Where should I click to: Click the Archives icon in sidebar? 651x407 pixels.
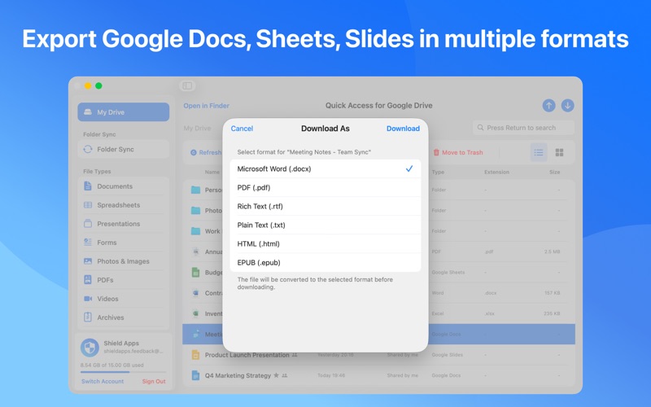[x=88, y=317]
